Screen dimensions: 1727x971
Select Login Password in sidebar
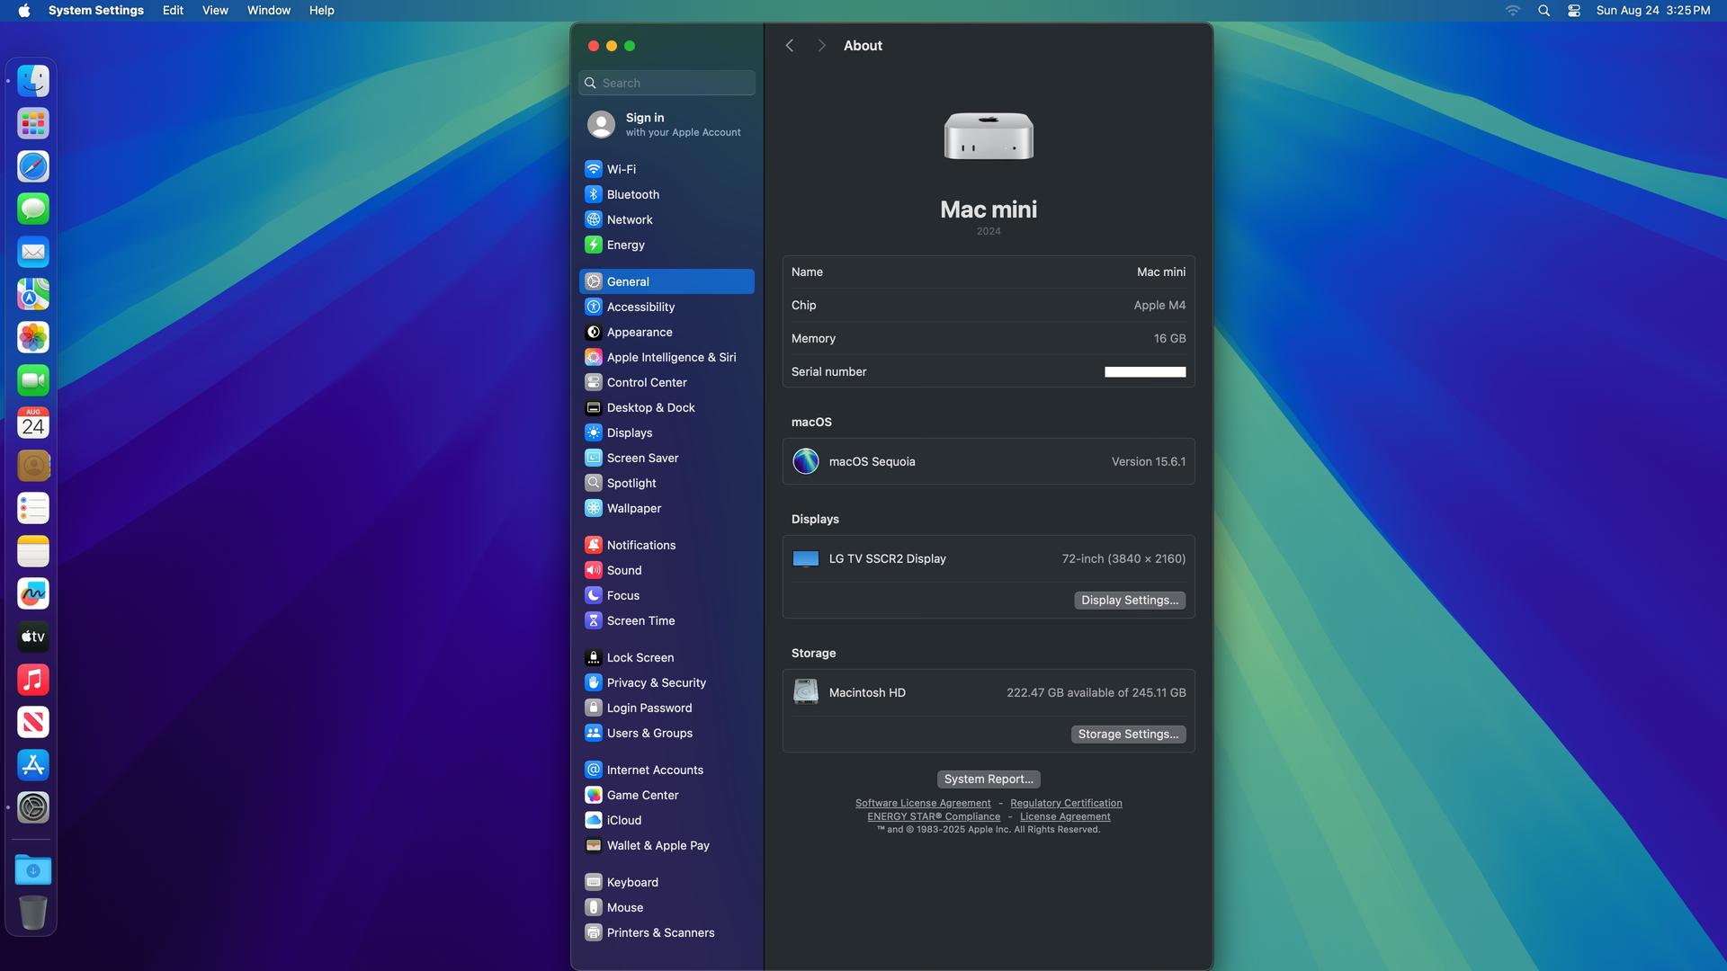(x=667, y=708)
